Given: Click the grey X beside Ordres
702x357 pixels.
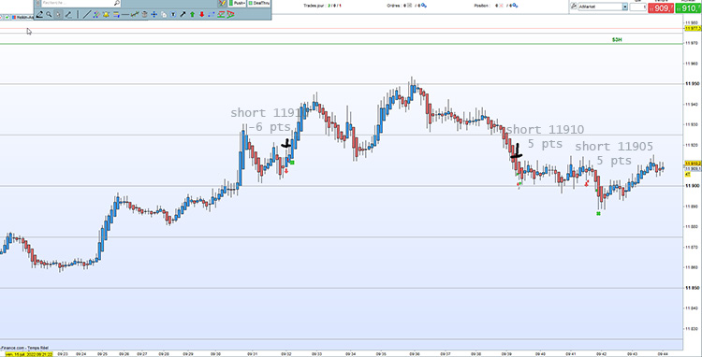Looking at the screenshot, I should 410,6.
